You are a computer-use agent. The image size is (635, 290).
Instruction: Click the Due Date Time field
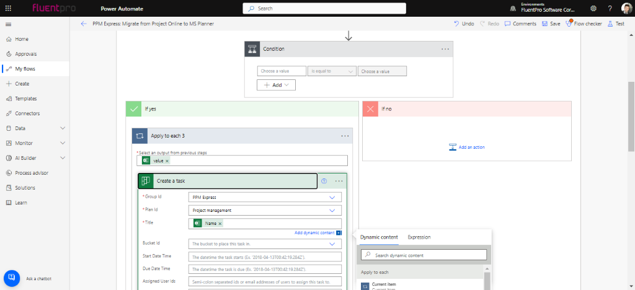coord(265,269)
